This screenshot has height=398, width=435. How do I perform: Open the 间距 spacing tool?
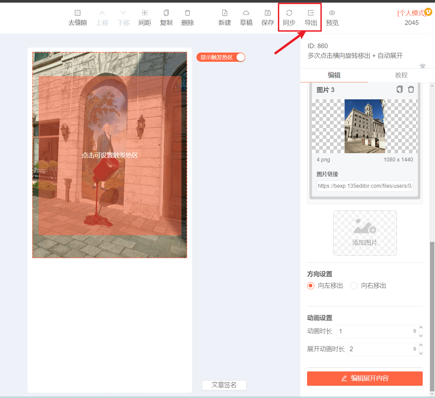coord(145,13)
